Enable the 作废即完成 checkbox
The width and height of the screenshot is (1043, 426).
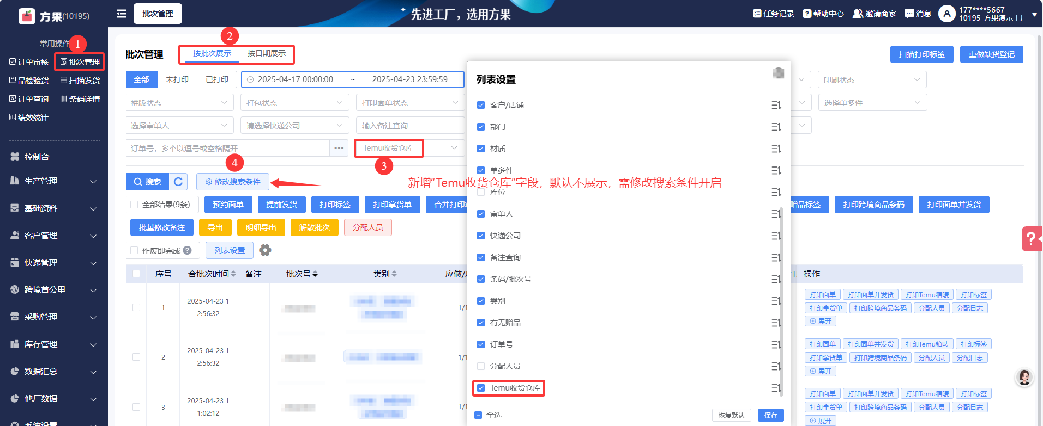coord(134,250)
